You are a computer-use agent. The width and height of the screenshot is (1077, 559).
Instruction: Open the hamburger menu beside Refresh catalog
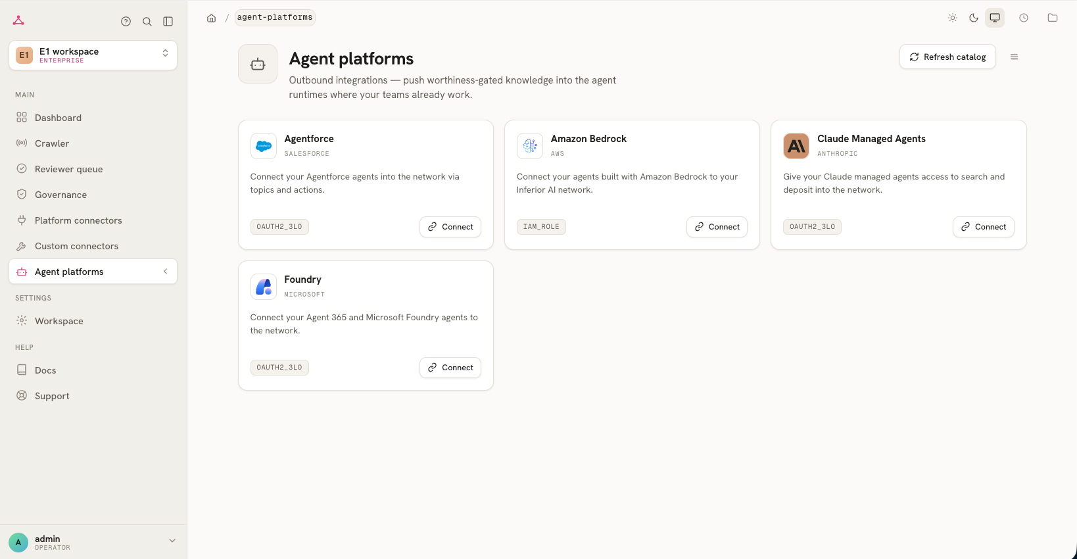[1015, 57]
